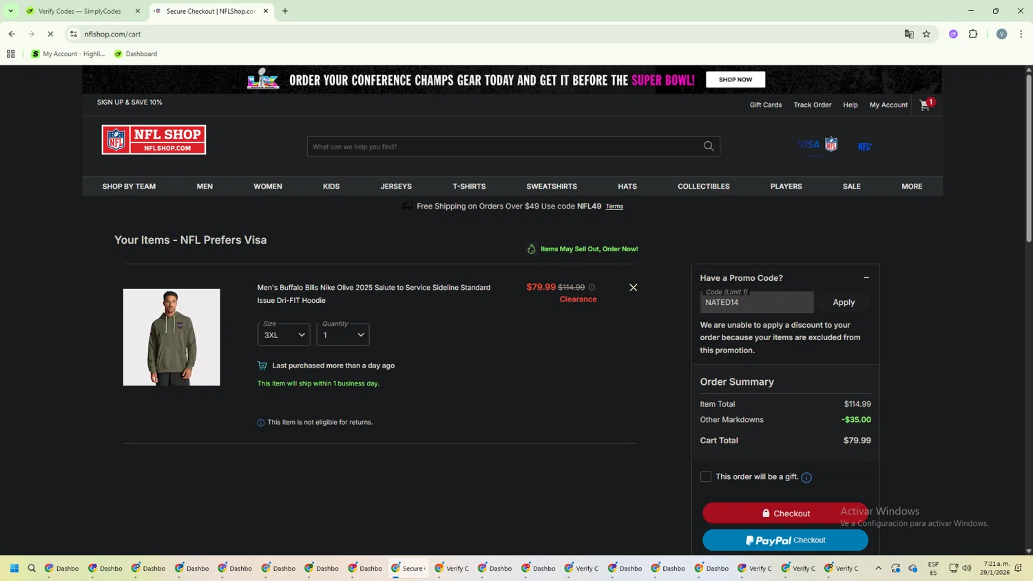Open the Quantity dropdown
The image size is (1033, 581).
pyautogui.click(x=343, y=335)
